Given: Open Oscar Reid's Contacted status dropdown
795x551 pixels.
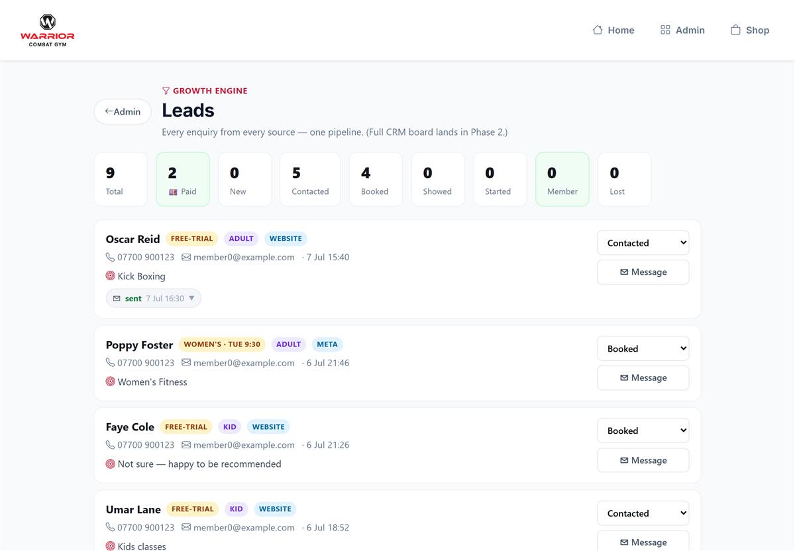Looking at the screenshot, I should coord(643,243).
